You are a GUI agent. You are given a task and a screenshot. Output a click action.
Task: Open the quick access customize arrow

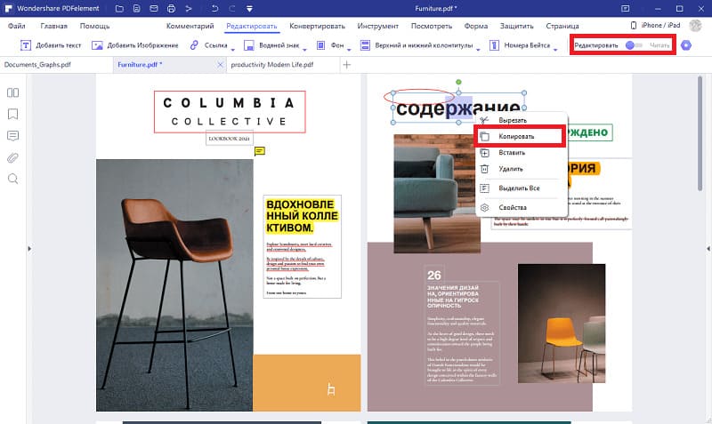249,8
